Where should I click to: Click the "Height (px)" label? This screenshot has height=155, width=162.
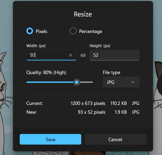(x=100, y=46)
